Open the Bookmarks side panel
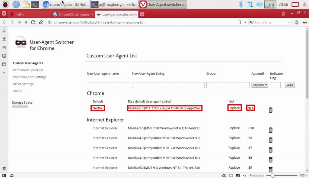Screen dimensions: 309x178 4,31
